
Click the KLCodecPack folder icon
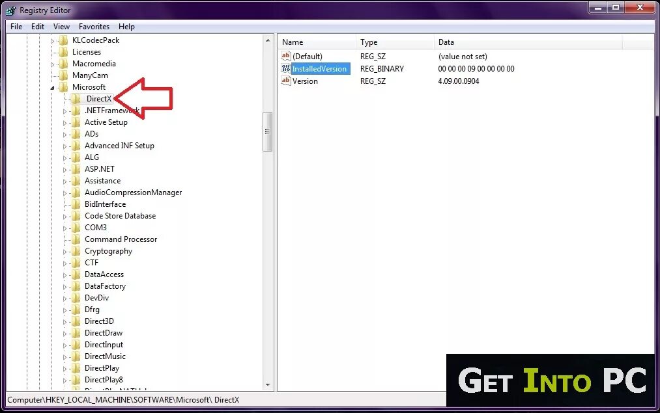tap(64, 40)
